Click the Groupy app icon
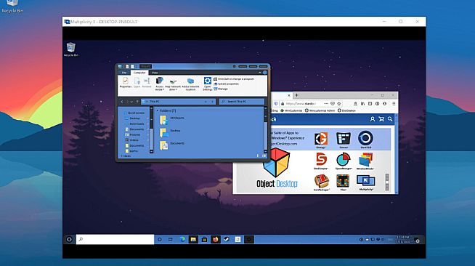This screenshot has width=475, height=266. point(321,139)
